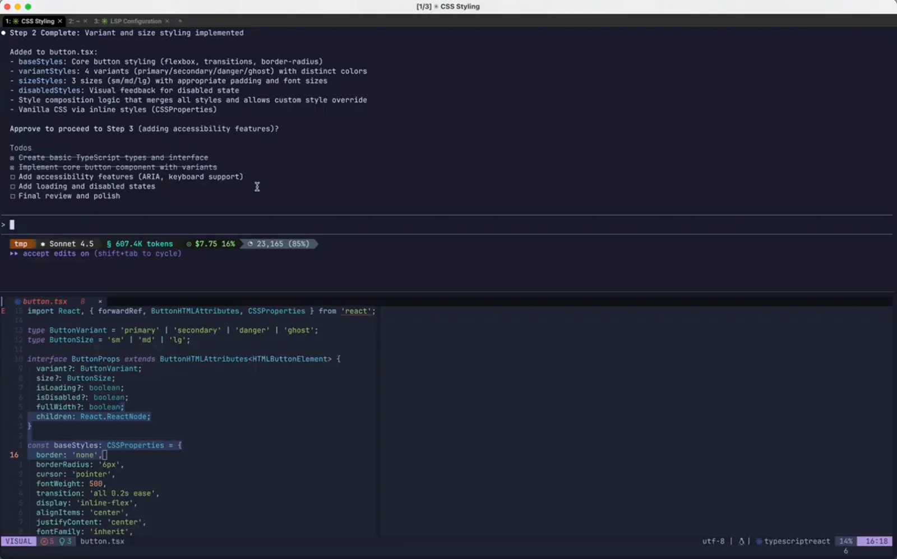This screenshot has height=559, width=897.
Task: Click the bullet dot before Step 2 Complete
Action: click(x=3, y=33)
